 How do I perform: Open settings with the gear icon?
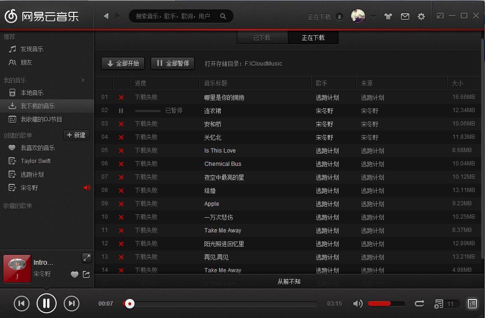click(421, 16)
